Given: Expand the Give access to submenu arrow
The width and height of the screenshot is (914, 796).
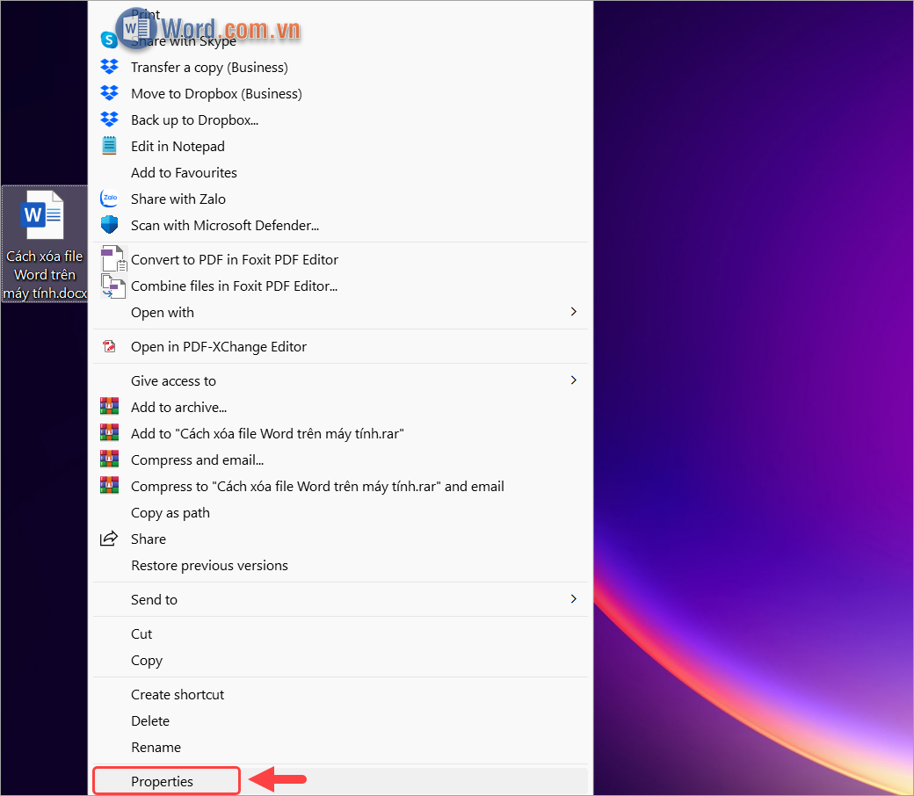Looking at the screenshot, I should (574, 380).
